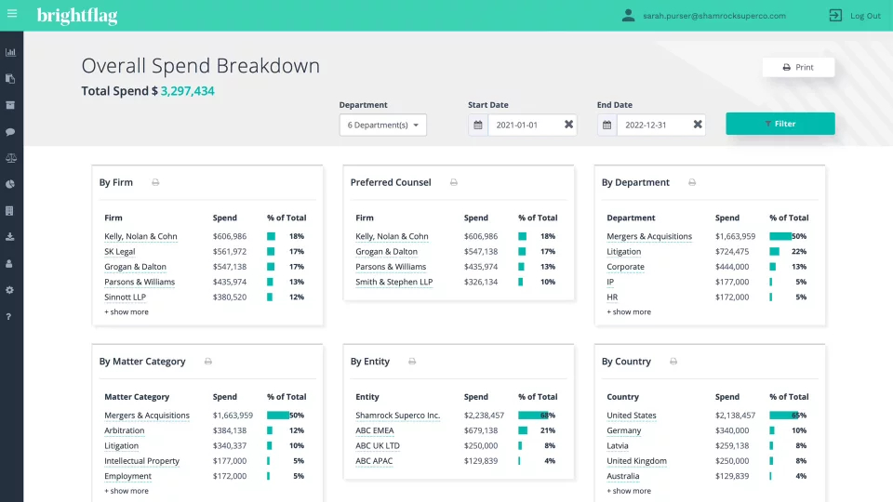This screenshot has height=502, width=893.
Task: Click the Log Out door icon
Action: click(x=835, y=16)
